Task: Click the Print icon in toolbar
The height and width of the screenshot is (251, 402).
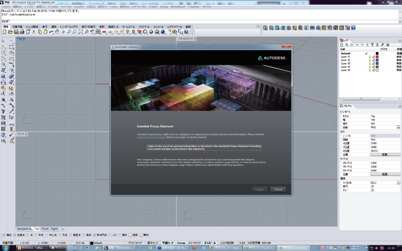Action: (x=22, y=32)
